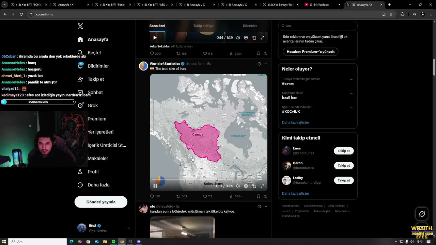View 2 Mn analytics on Arka Sokaklar post
The image size is (436, 245).
coord(235,53)
